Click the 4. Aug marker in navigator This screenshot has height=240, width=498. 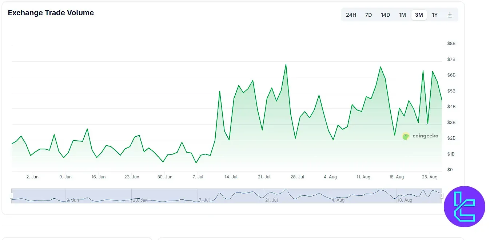click(x=338, y=200)
